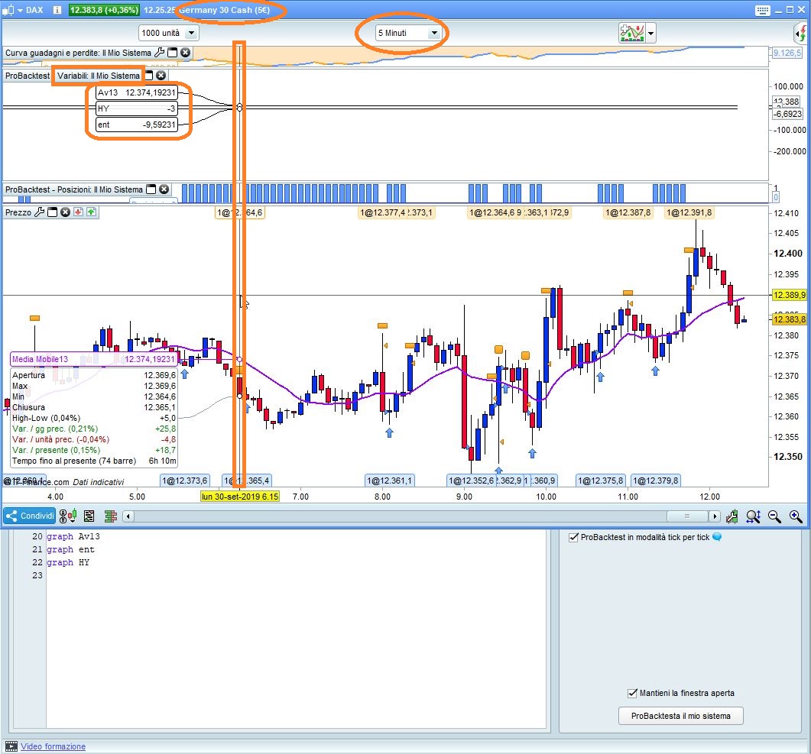Screen dimensions: 811x754
Task: Click code line 'graph ent'
Action: [70, 549]
